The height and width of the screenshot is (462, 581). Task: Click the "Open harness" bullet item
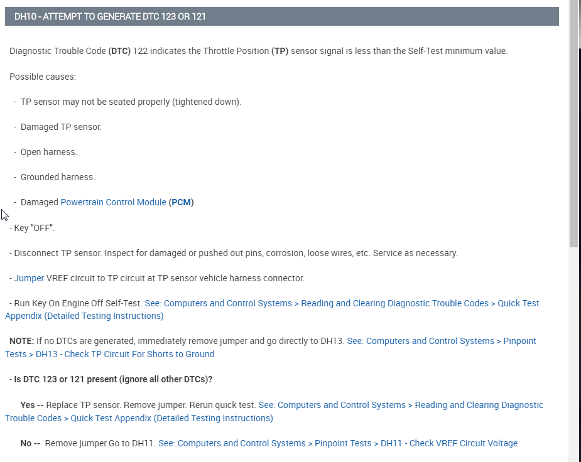pyautogui.click(x=48, y=152)
